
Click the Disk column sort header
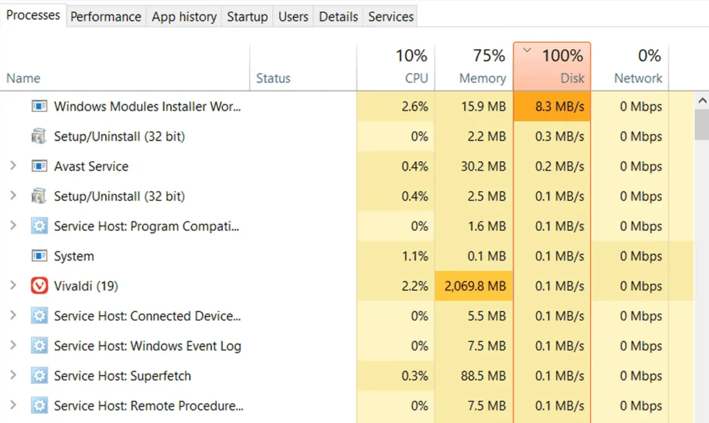(x=552, y=67)
